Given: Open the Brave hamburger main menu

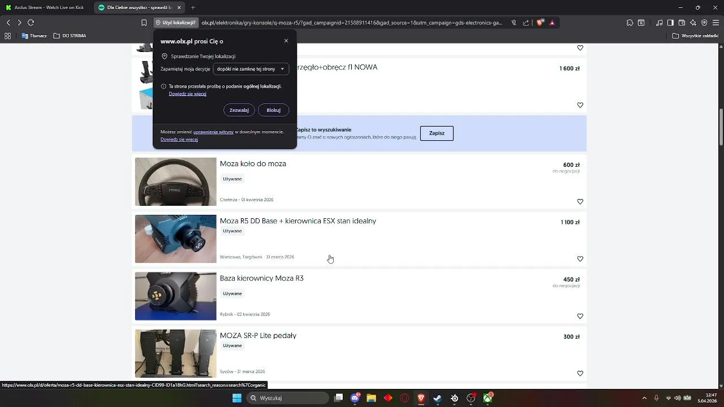Looking at the screenshot, I should tap(716, 23).
